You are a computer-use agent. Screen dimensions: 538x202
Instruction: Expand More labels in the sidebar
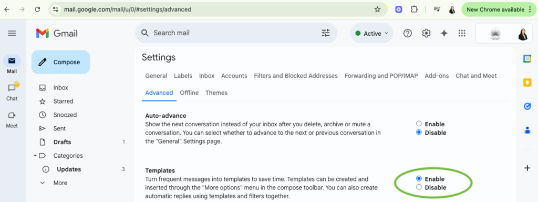[x=60, y=183]
